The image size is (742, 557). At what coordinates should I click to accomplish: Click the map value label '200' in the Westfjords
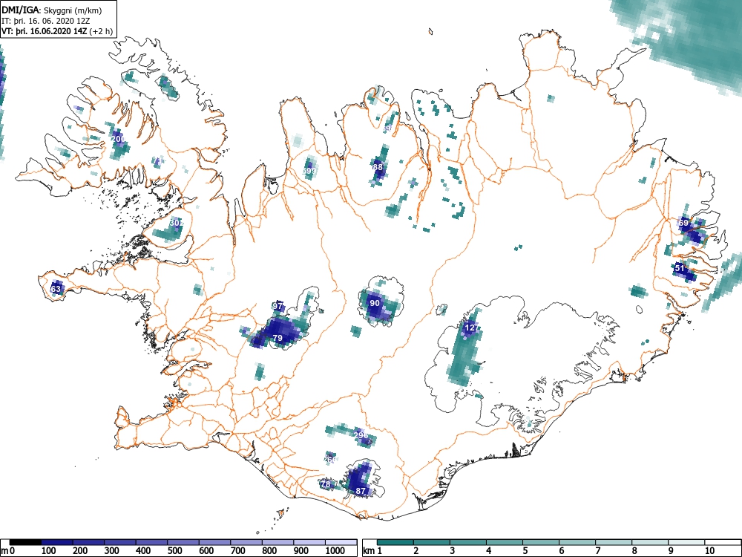click(x=118, y=139)
